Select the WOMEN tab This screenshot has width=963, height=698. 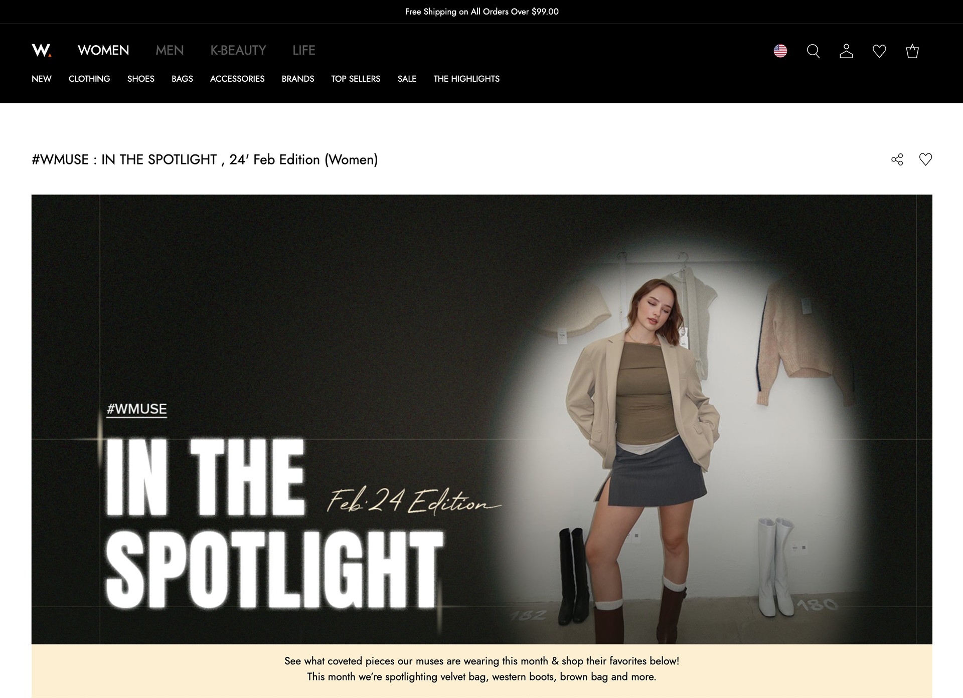[103, 50]
